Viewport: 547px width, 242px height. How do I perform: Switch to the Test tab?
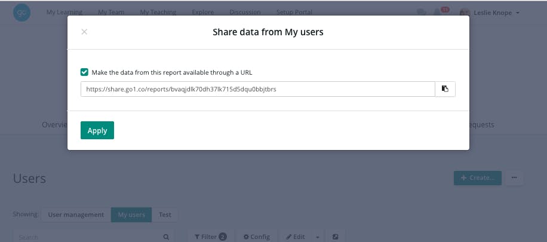pyautogui.click(x=165, y=215)
